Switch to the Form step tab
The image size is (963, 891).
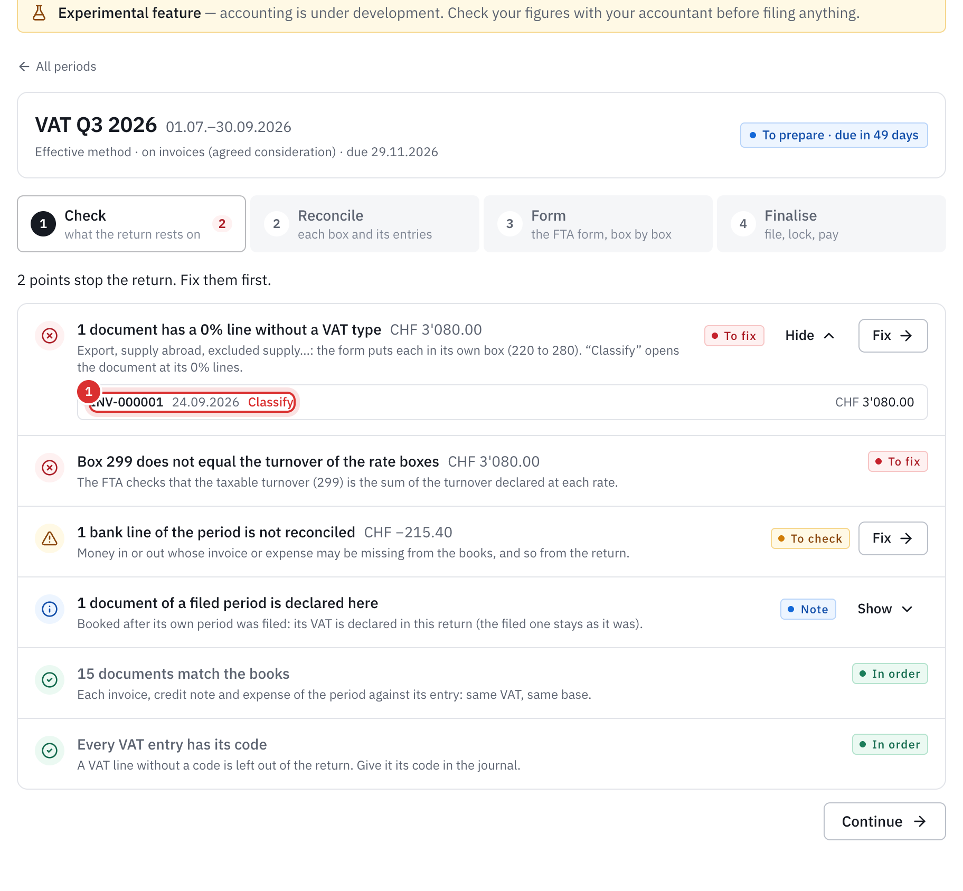point(598,224)
